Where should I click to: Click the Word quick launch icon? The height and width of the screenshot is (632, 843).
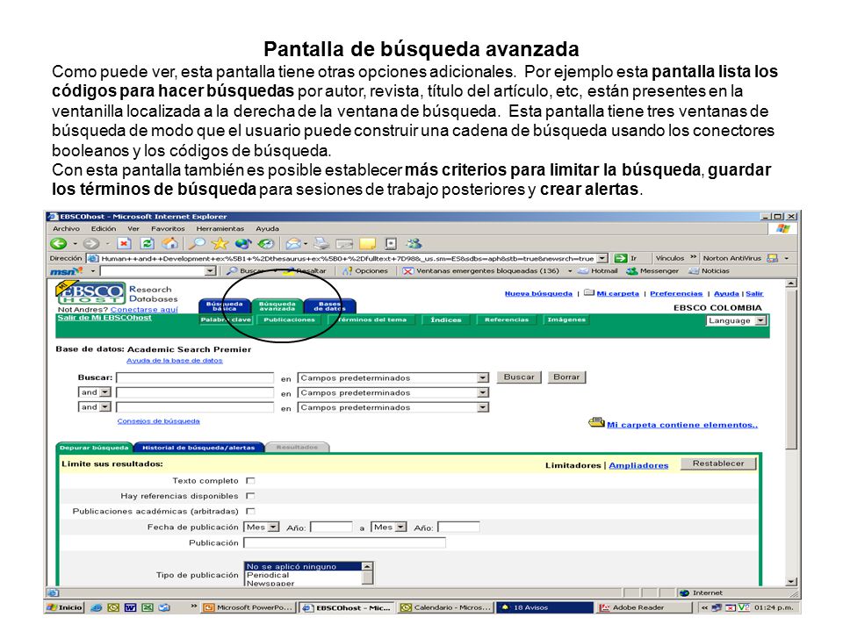130,607
